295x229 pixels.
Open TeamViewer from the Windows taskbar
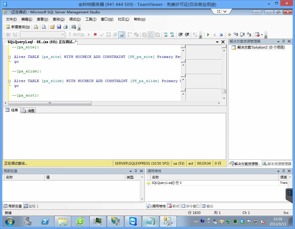click(132, 221)
